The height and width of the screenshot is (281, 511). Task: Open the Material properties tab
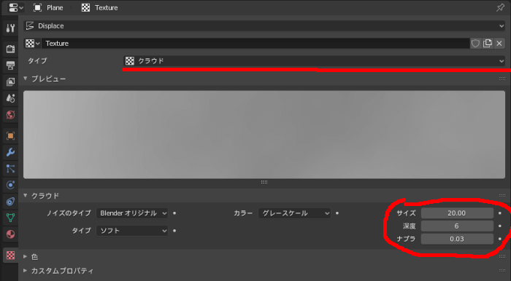10,234
